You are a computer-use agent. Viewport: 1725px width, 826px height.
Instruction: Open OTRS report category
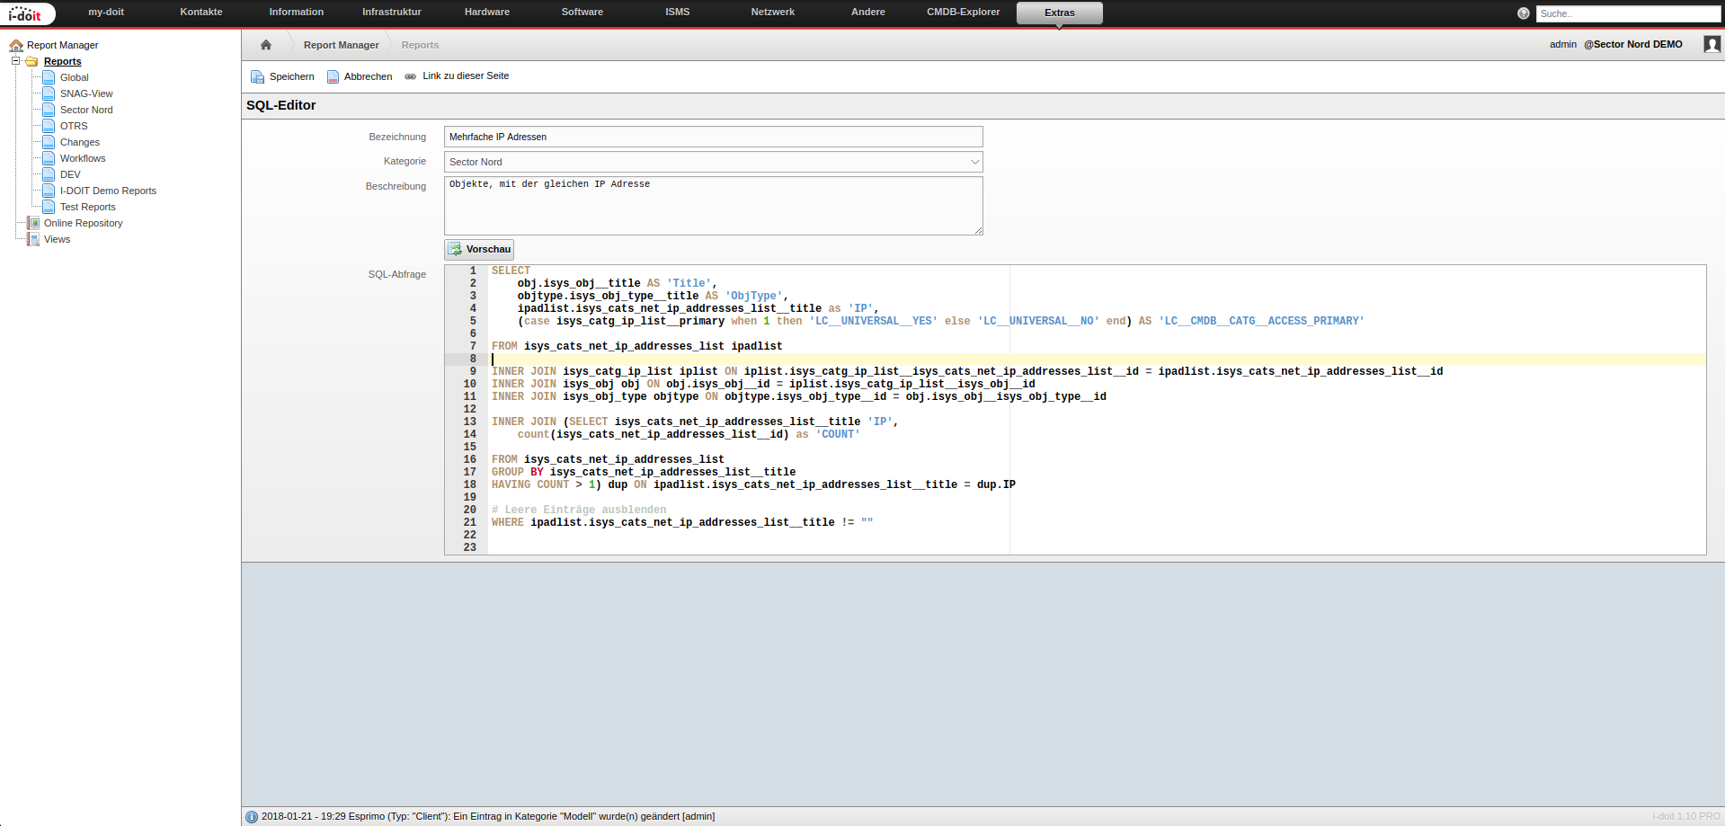coord(74,126)
